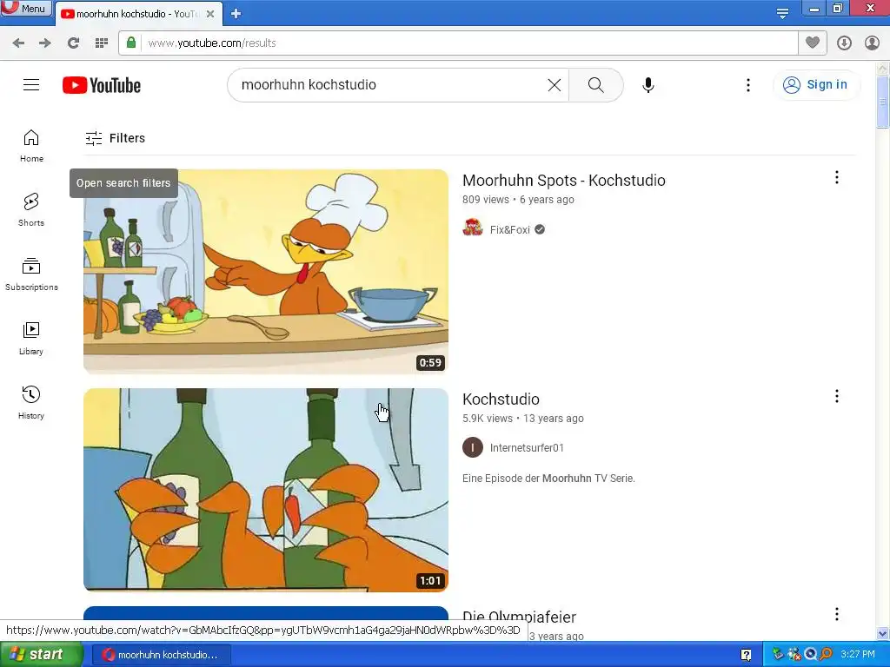The image size is (890, 667).
Task: Click the Sign in button
Action: click(x=815, y=85)
